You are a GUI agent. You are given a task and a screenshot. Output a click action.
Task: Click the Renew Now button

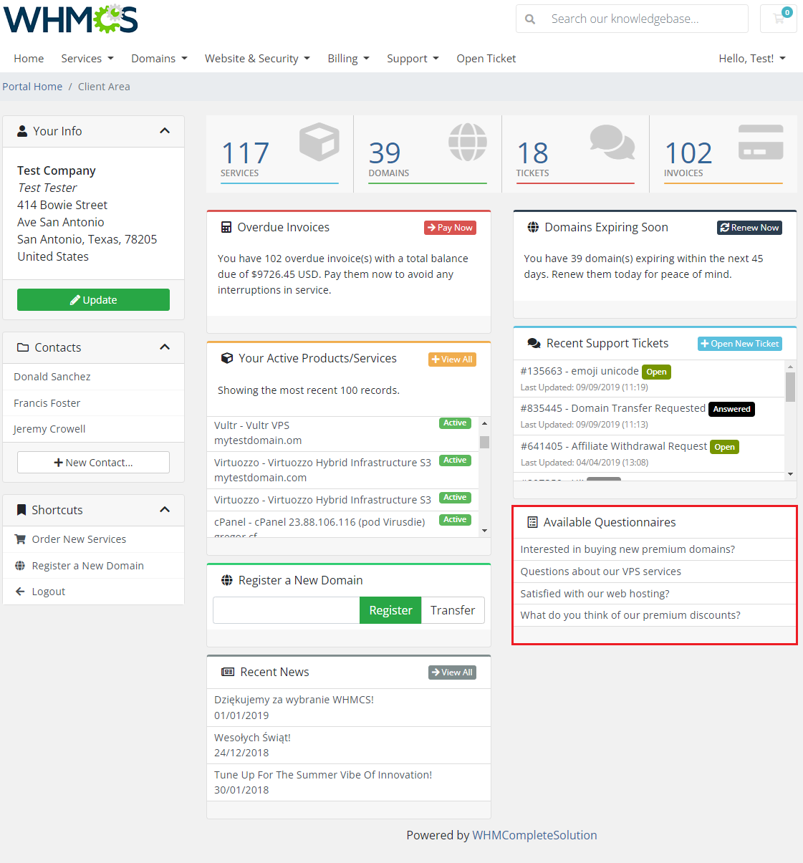pos(749,228)
